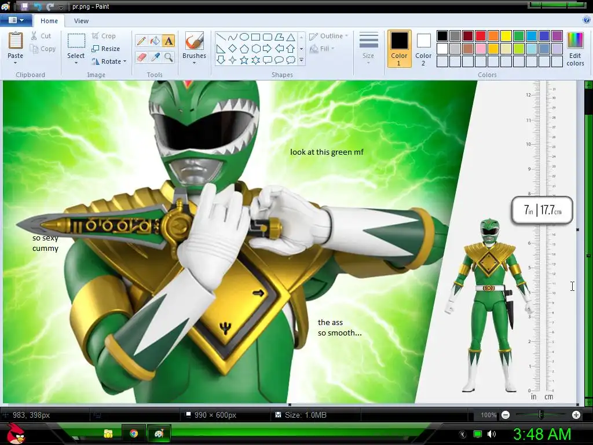Expand the Paste options arrow

point(16,63)
